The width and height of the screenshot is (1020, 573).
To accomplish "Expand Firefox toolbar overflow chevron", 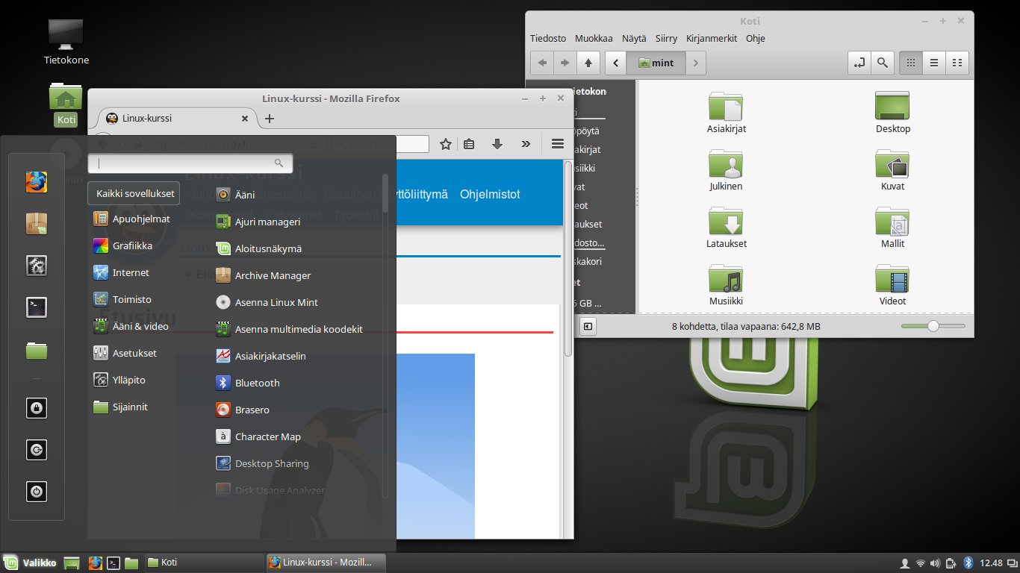I will pos(526,144).
